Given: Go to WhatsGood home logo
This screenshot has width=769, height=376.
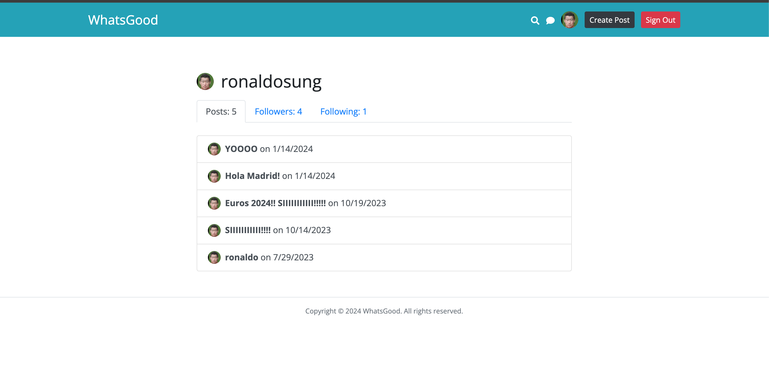Looking at the screenshot, I should pos(123,20).
